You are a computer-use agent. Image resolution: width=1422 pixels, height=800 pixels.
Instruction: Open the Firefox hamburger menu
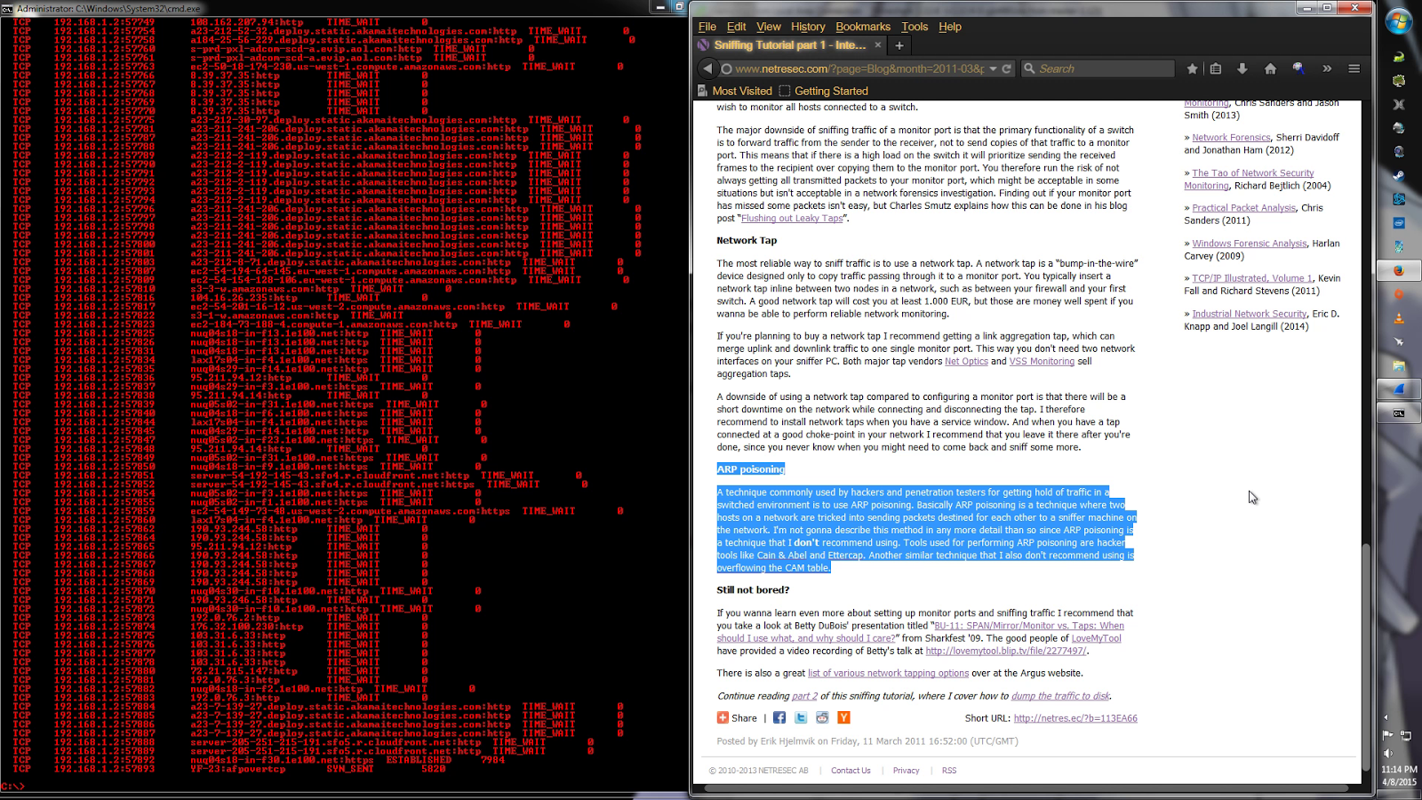[1354, 68]
